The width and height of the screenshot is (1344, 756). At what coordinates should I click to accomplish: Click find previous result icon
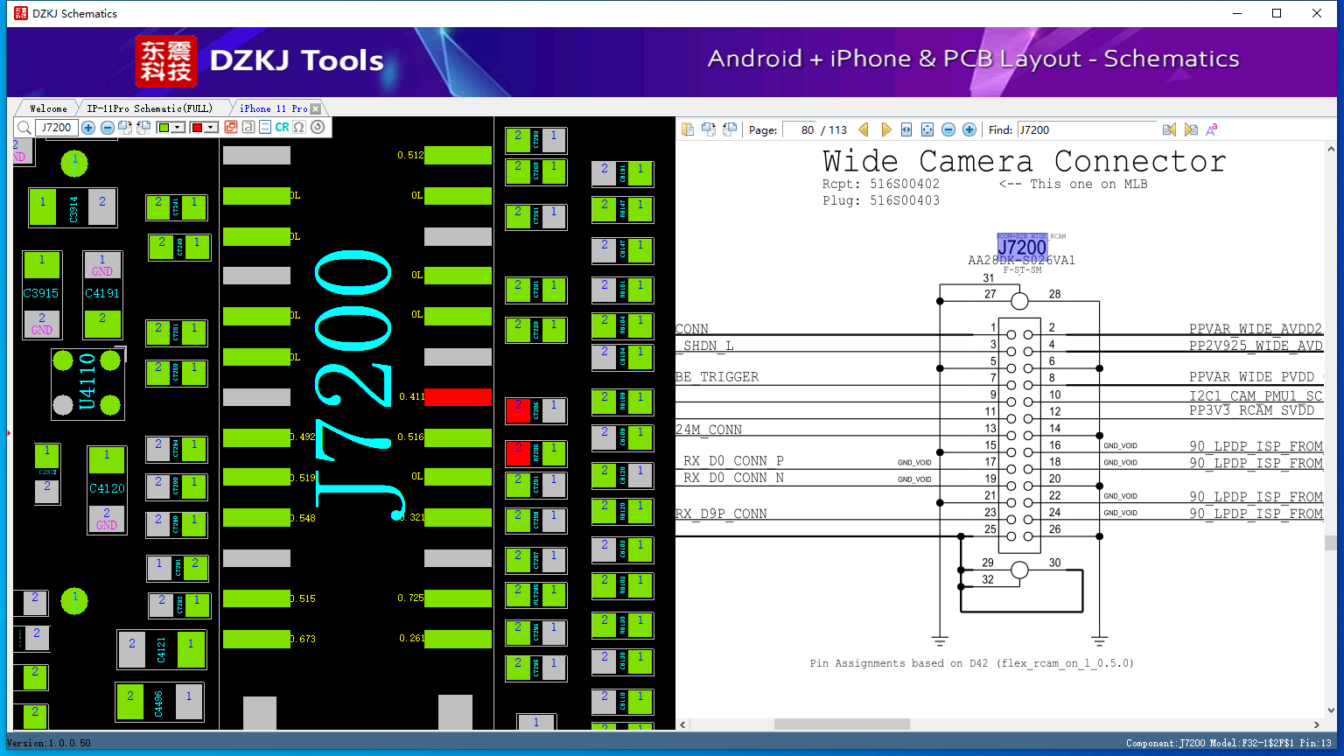1169,129
